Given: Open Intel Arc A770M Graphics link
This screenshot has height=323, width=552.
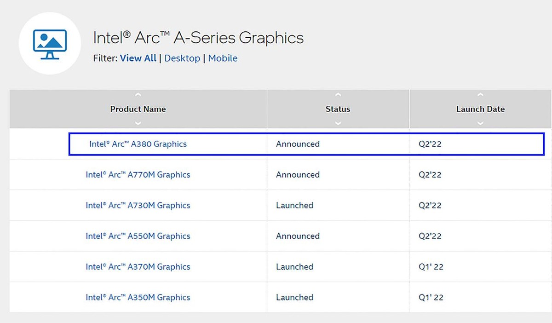Looking at the screenshot, I should (138, 175).
